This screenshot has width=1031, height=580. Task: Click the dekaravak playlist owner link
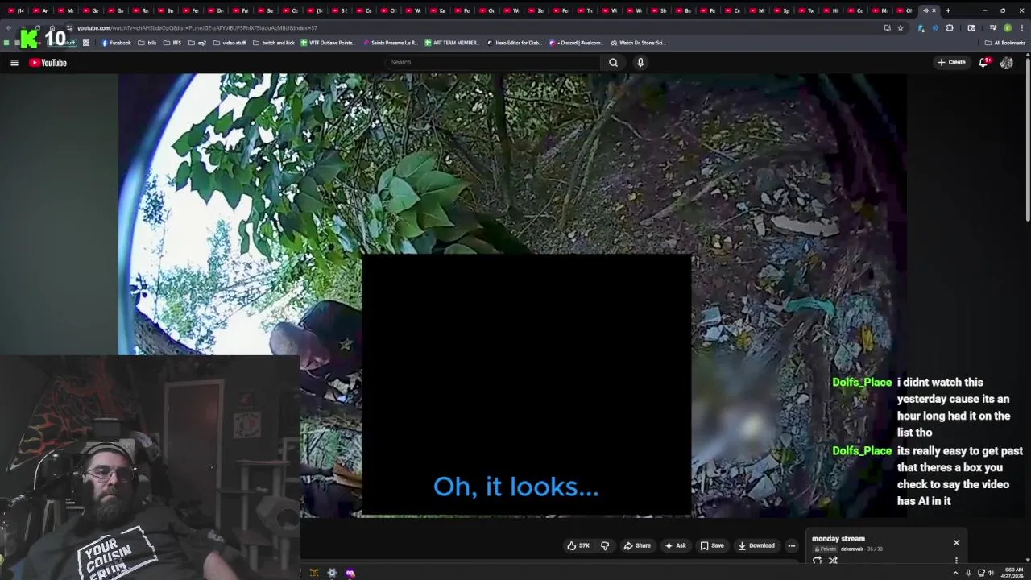tap(851, 549)
